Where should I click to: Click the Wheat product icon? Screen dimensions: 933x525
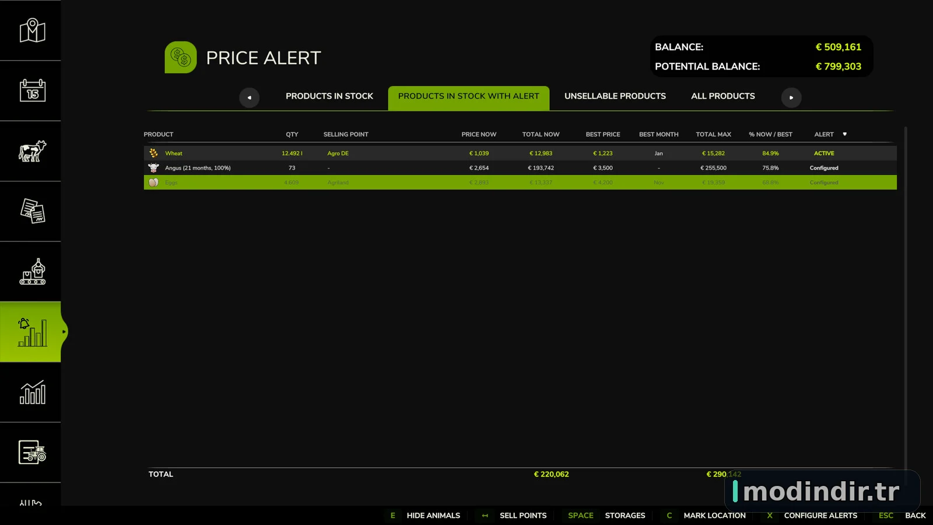[x=153, y=153]
